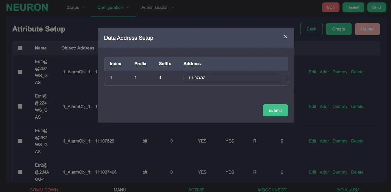The image size is (391, 192).
Task: Open the Configuration dropdown menu
Action: [x=113, y=7]
